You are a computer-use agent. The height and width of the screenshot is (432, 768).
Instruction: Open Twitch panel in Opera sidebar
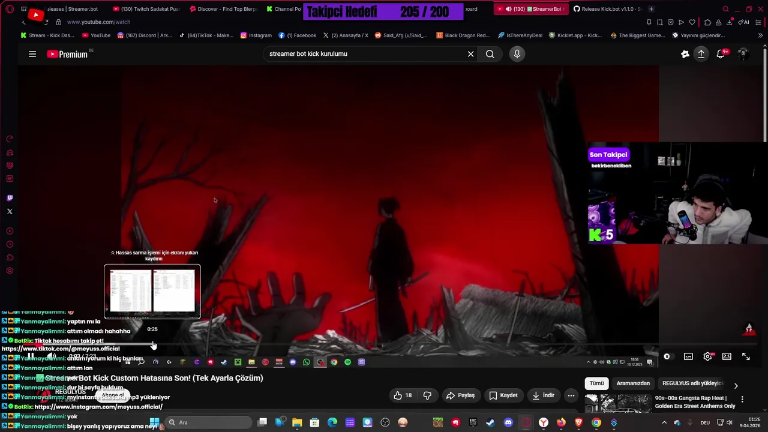click(x=10, y=198)
